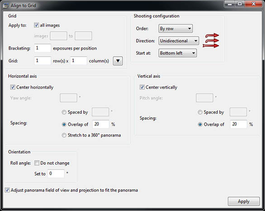This screenshot has height=211, width=265.
Task: Click the horizontal overlap percentage field
Action: pos(101,124)
